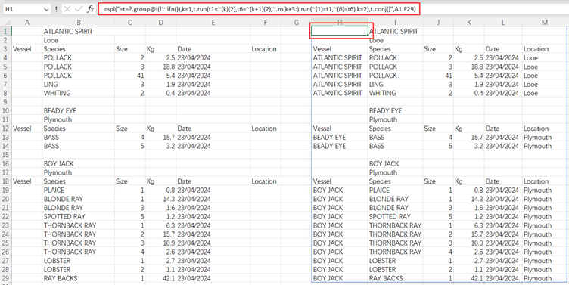Image resolution: width=569 pixels, height=285 pixels.
Task: Open the Name Box dropdown arrow
Action: tap(45, 9)
